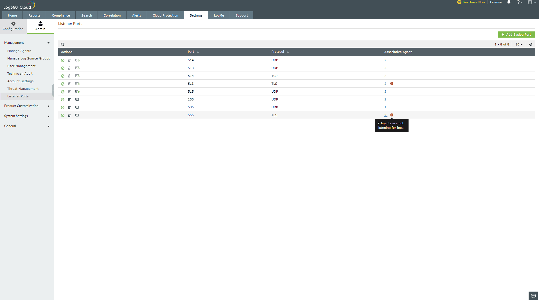Toggle enabled status for port 555 TLS
Screen dimensions: 539x300
(63, 115)
